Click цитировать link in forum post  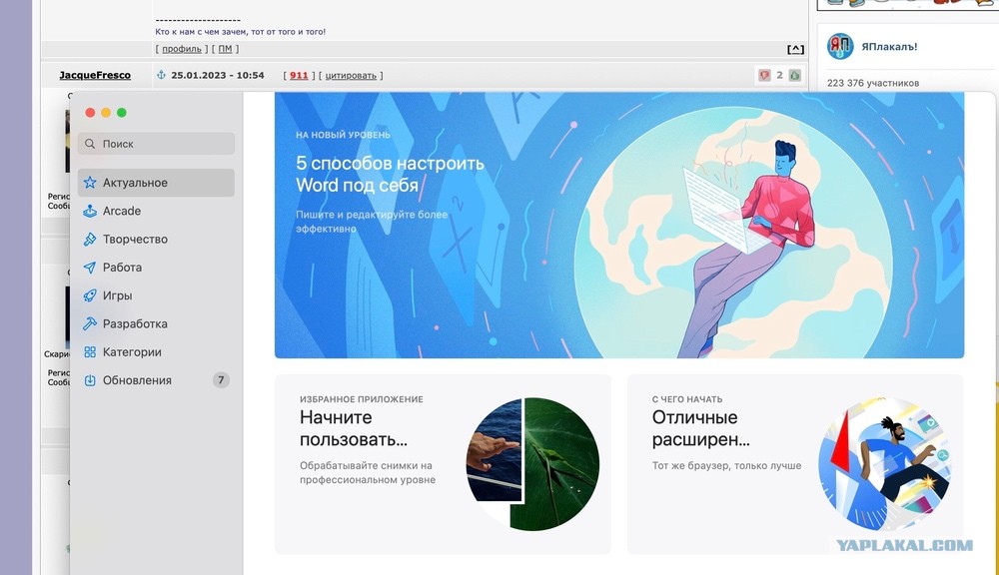(351, 75)
